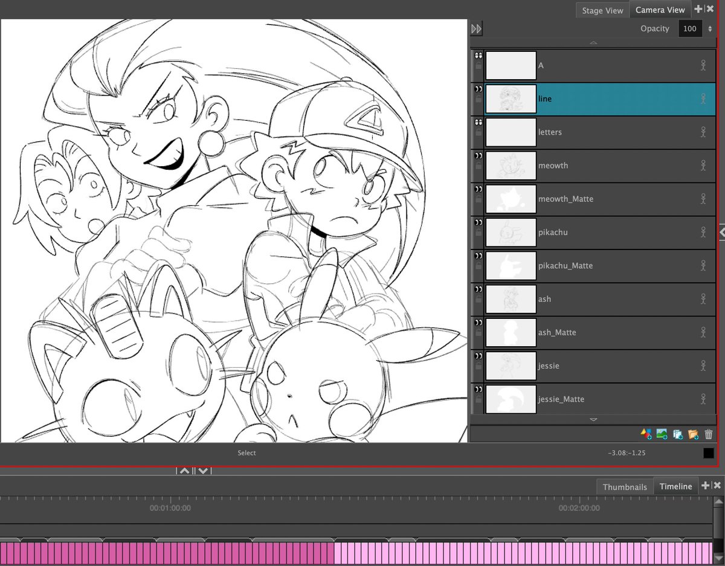Group the selected layers into folder
The width and height of the screenshot is (725, 566).
[x=693, y=434]
